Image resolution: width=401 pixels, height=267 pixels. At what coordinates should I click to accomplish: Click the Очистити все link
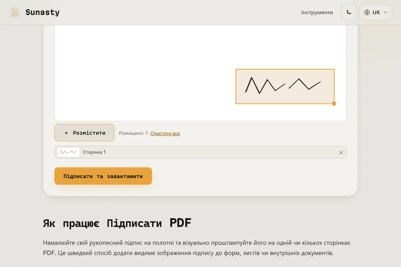(x=165, y=133)
